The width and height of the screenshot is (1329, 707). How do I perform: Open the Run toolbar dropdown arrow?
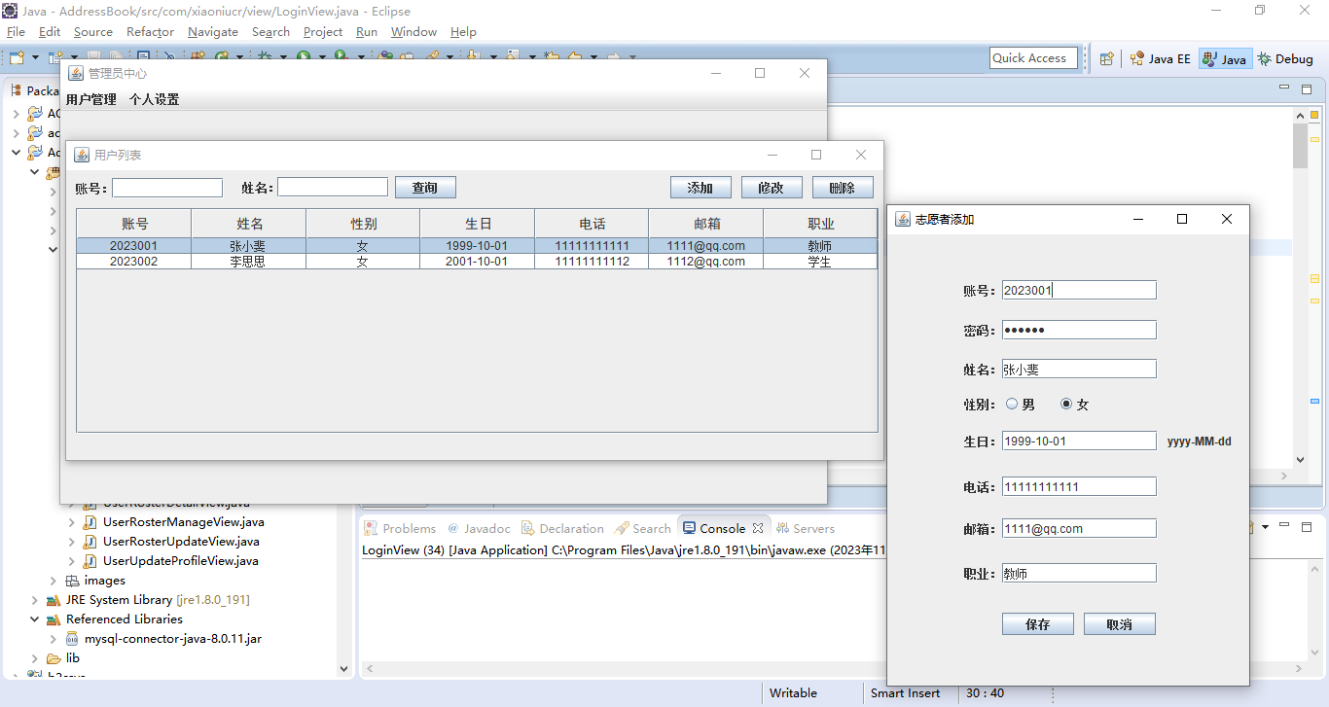321,57
